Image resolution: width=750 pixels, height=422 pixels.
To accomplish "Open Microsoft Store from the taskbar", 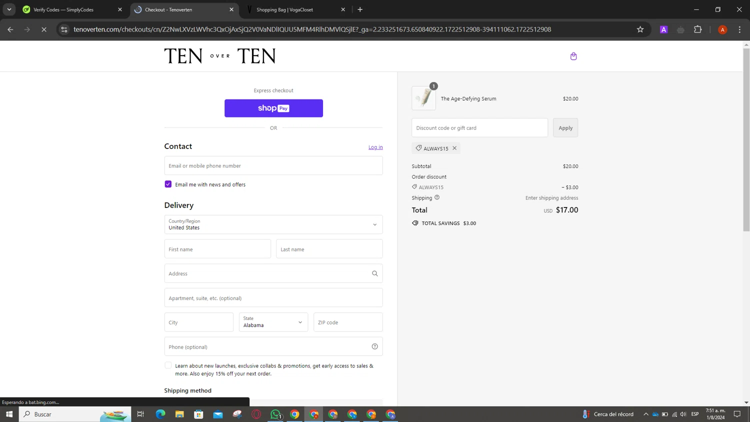I will (x=198, y=414).
